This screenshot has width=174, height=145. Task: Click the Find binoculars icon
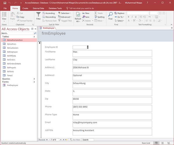(x=110, y=14)
